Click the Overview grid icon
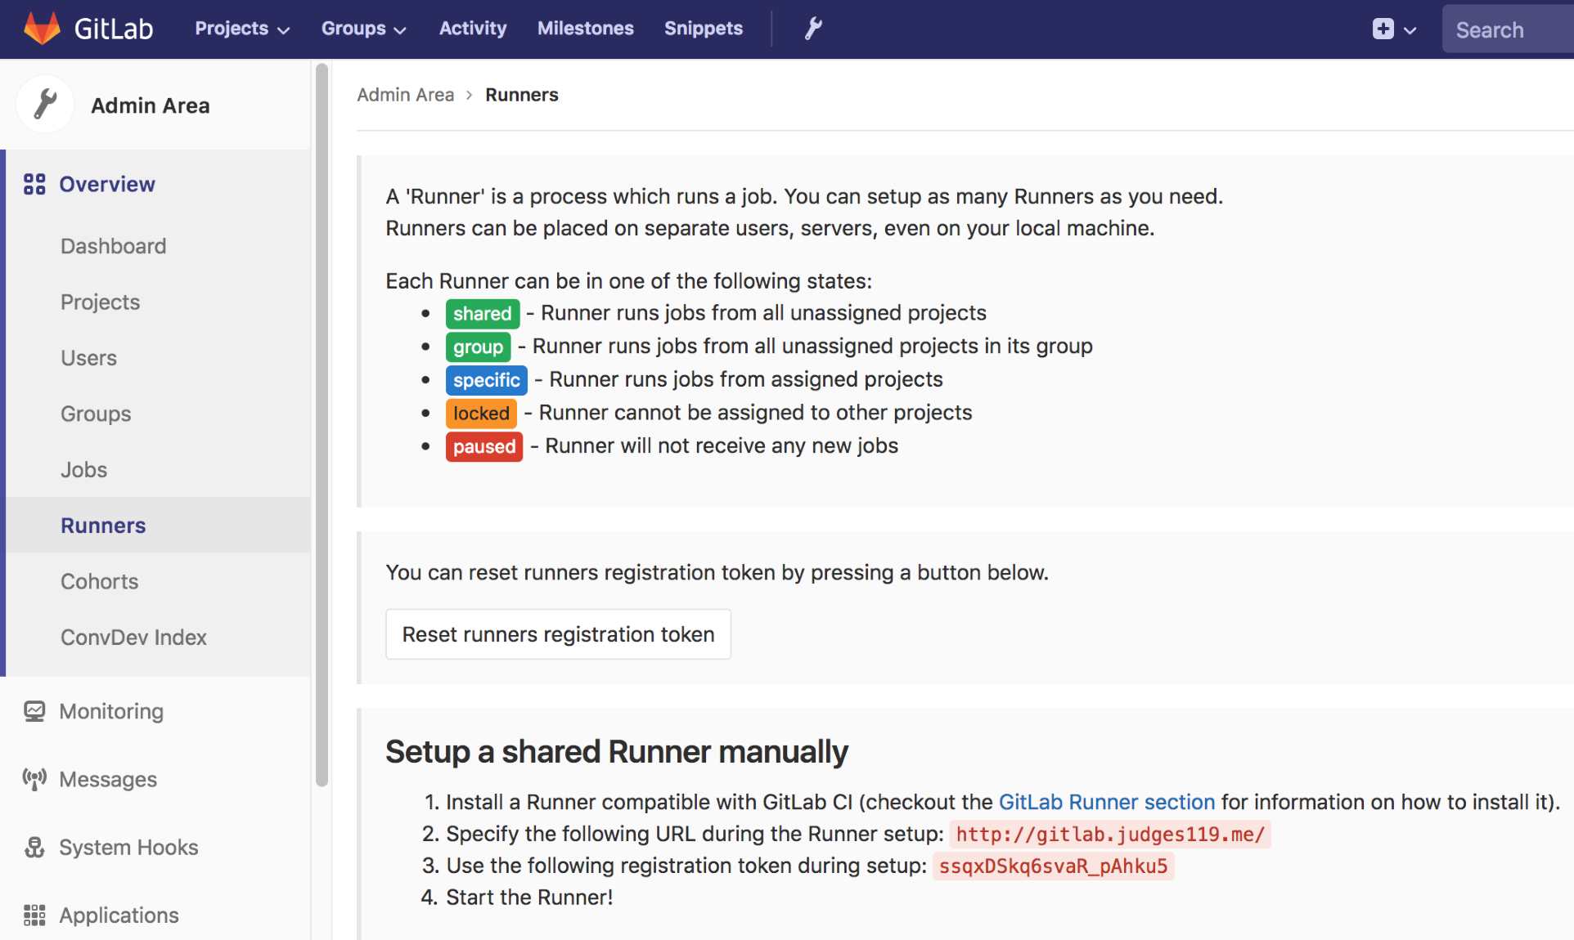This screenshot has height=940, width=1574. point(34,184)
